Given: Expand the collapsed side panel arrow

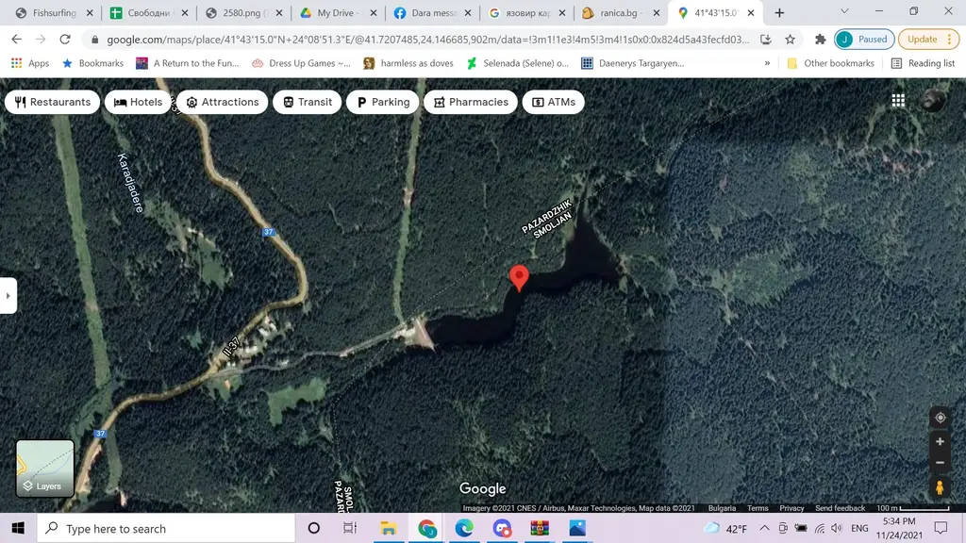Looking at the screenshot, I should [8, 295].
